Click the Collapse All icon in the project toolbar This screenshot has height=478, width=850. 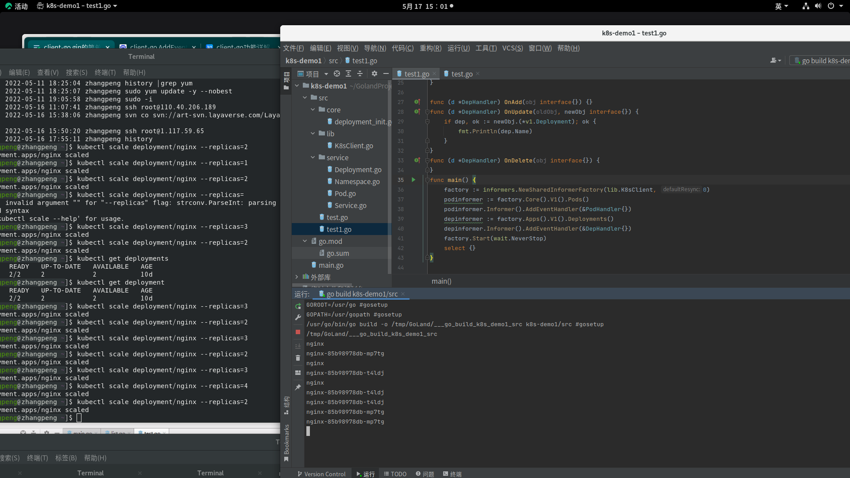(x=360, y=74)
